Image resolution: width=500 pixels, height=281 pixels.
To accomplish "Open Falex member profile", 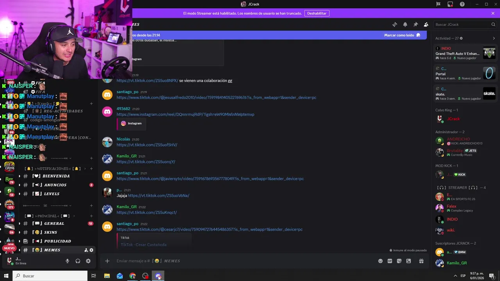I will 465,208.
